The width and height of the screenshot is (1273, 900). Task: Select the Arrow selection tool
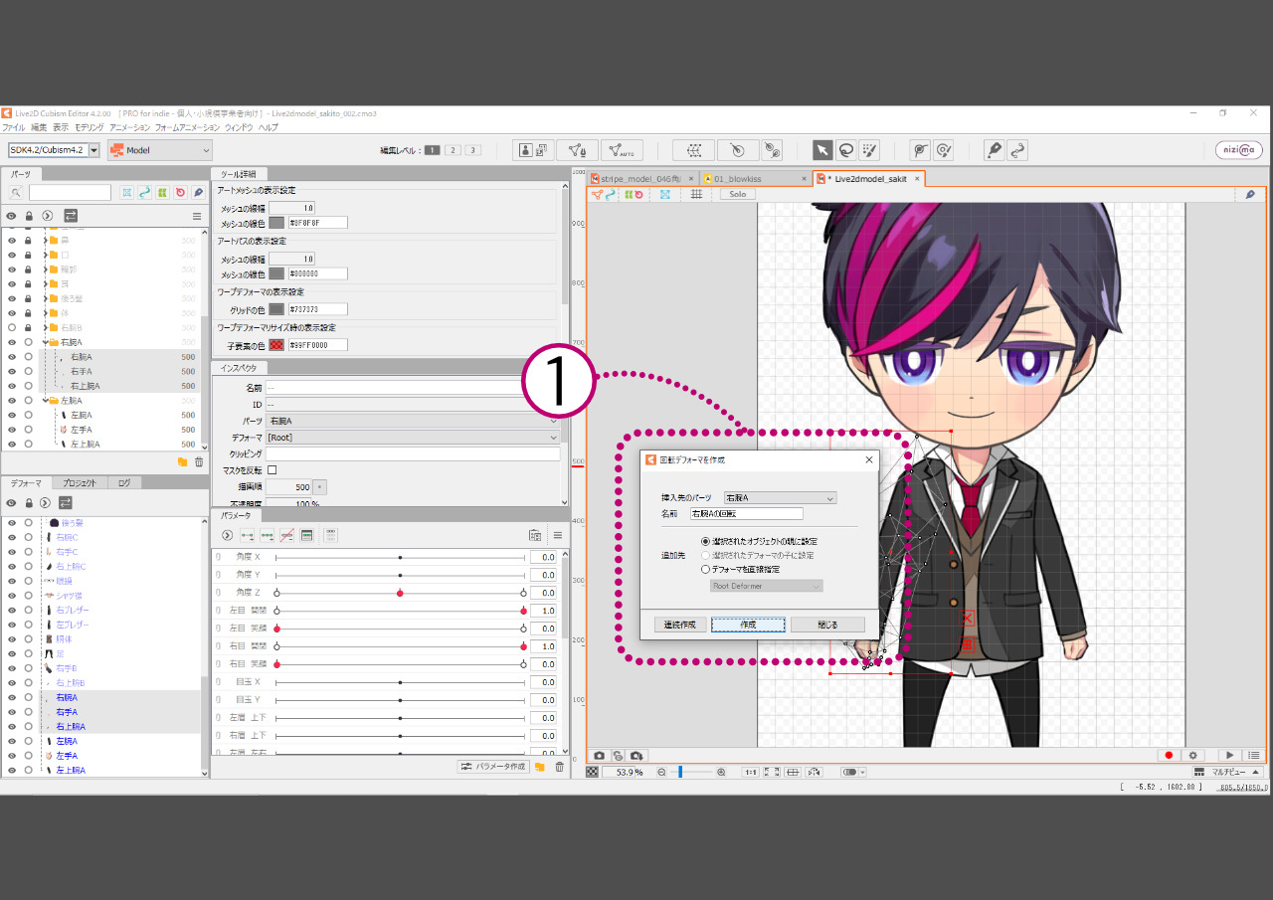click(x=822, y=150)
